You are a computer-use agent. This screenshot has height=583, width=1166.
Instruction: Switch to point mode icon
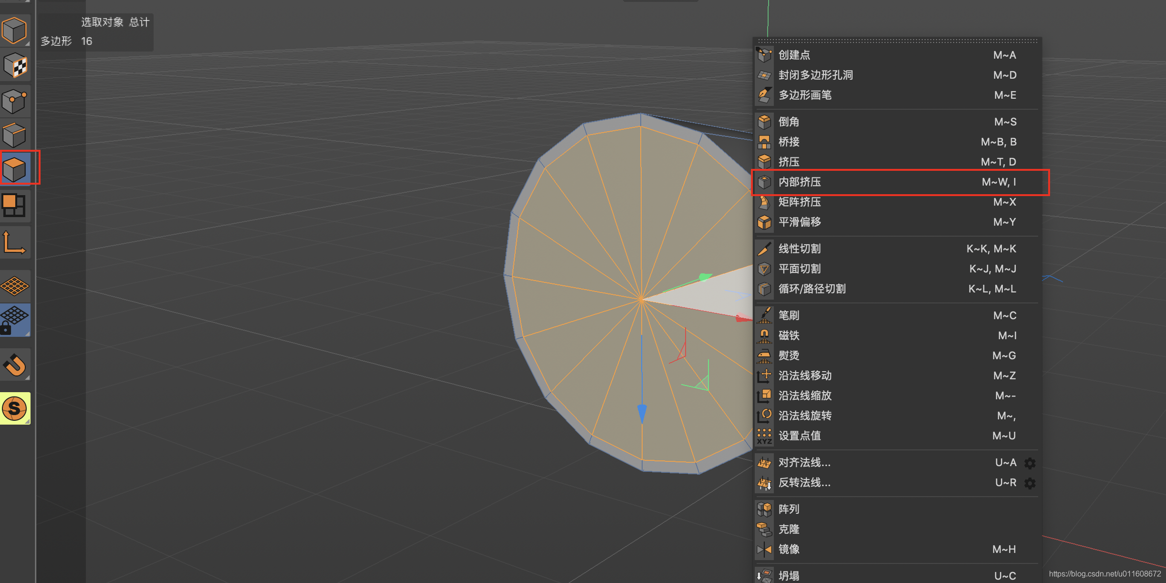click(14, 101)
